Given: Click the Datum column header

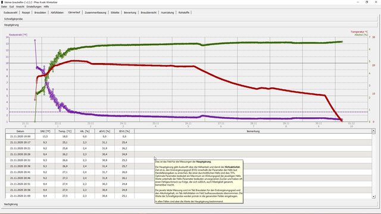Looking at the screenshot, I should [x=20, y=131].
